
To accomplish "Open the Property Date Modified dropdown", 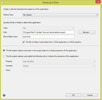I will pos(59,61).
